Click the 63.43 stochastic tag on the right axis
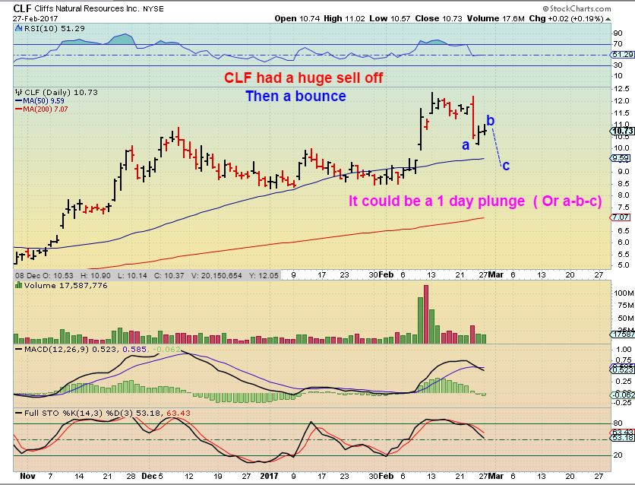This screenshot has width=635, height=485. [x=623, y=433]
